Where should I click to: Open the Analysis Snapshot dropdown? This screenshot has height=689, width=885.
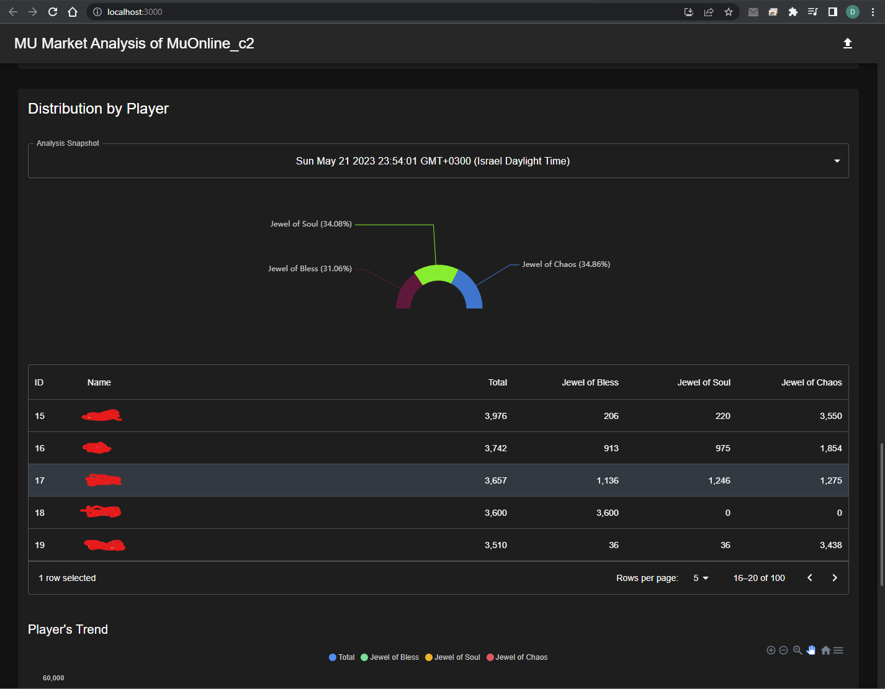tap(438, 161)
